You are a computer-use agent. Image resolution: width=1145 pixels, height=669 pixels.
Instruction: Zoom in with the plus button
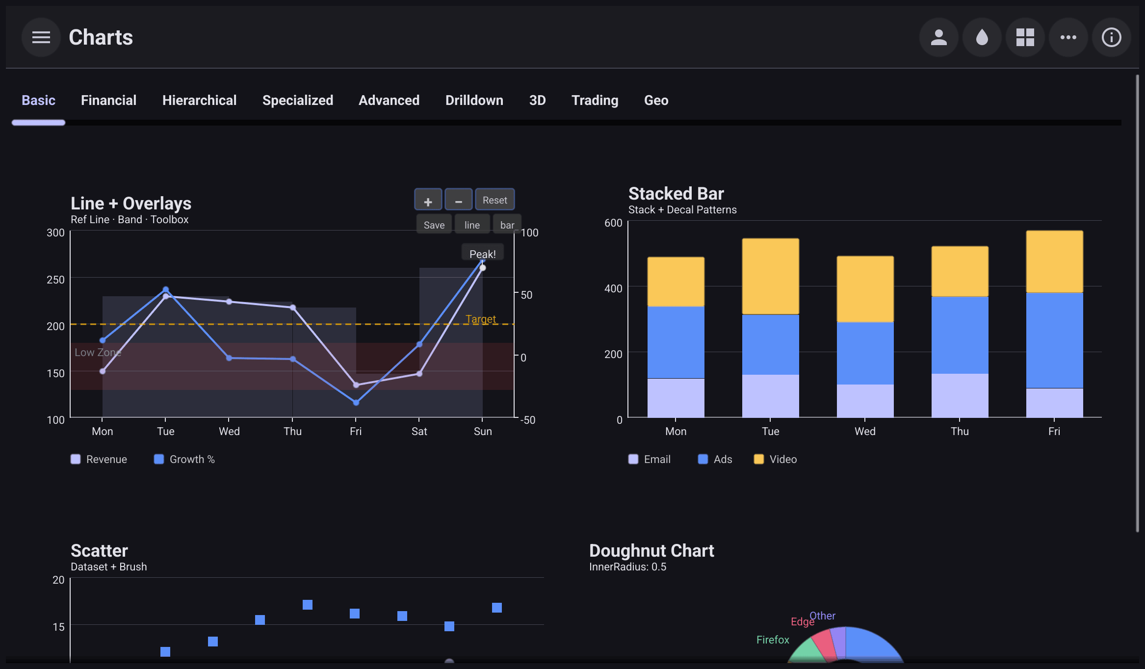point(428,200)
